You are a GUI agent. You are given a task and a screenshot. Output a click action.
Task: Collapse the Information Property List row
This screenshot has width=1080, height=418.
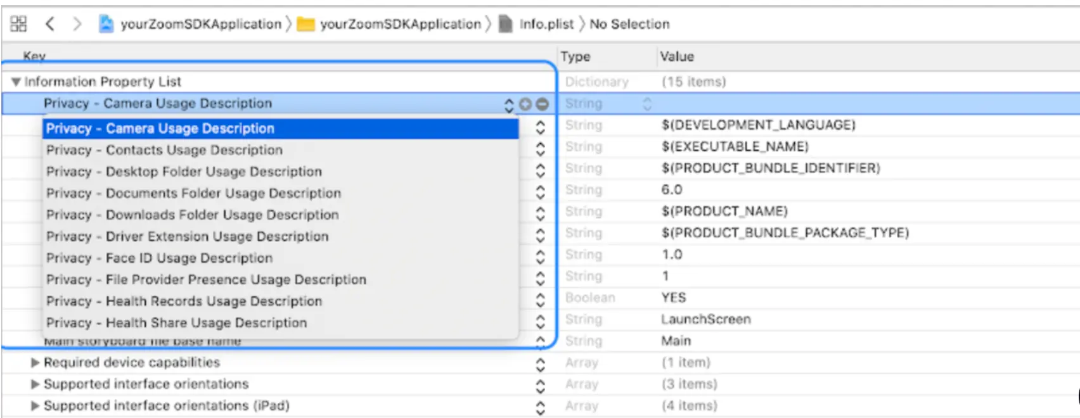pyautogui.click(x=16, y=82)
